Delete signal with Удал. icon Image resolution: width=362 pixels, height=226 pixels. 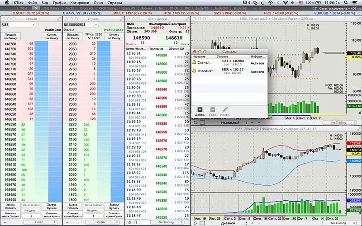tap(213, 110)
